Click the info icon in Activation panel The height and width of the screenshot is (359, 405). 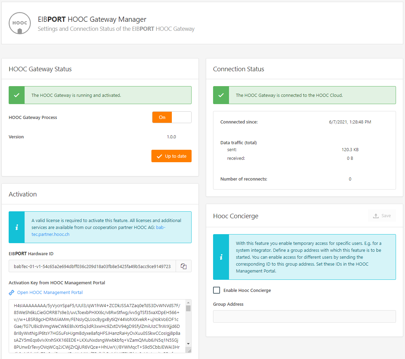pyautogui.click(x=17, y=227)
